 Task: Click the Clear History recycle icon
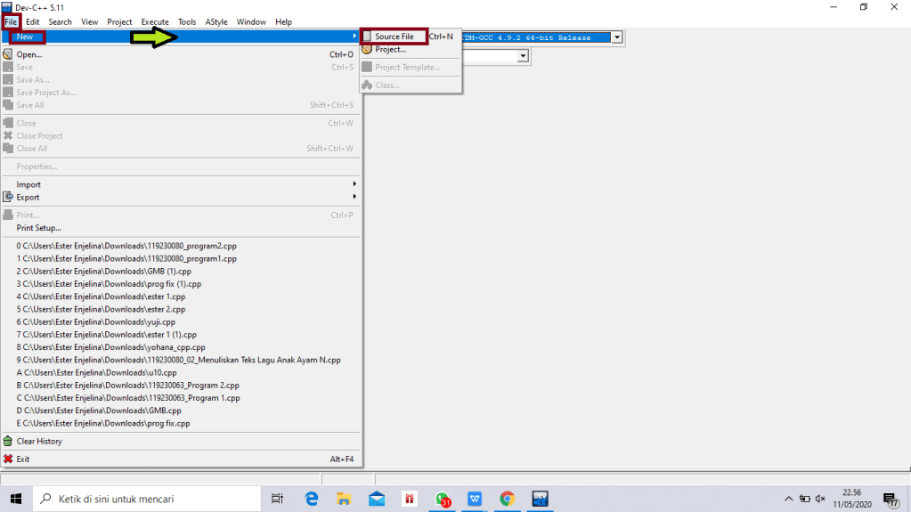coord(8,442)
